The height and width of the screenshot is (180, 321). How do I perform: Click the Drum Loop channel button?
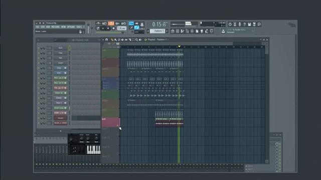coord(60,108)
